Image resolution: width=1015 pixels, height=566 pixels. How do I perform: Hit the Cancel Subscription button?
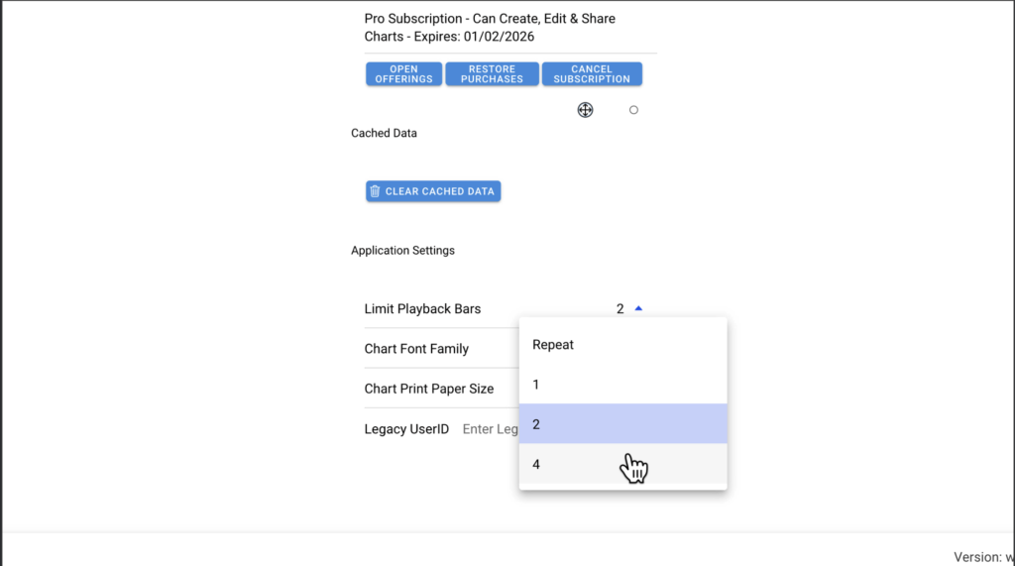click(592, 74)
